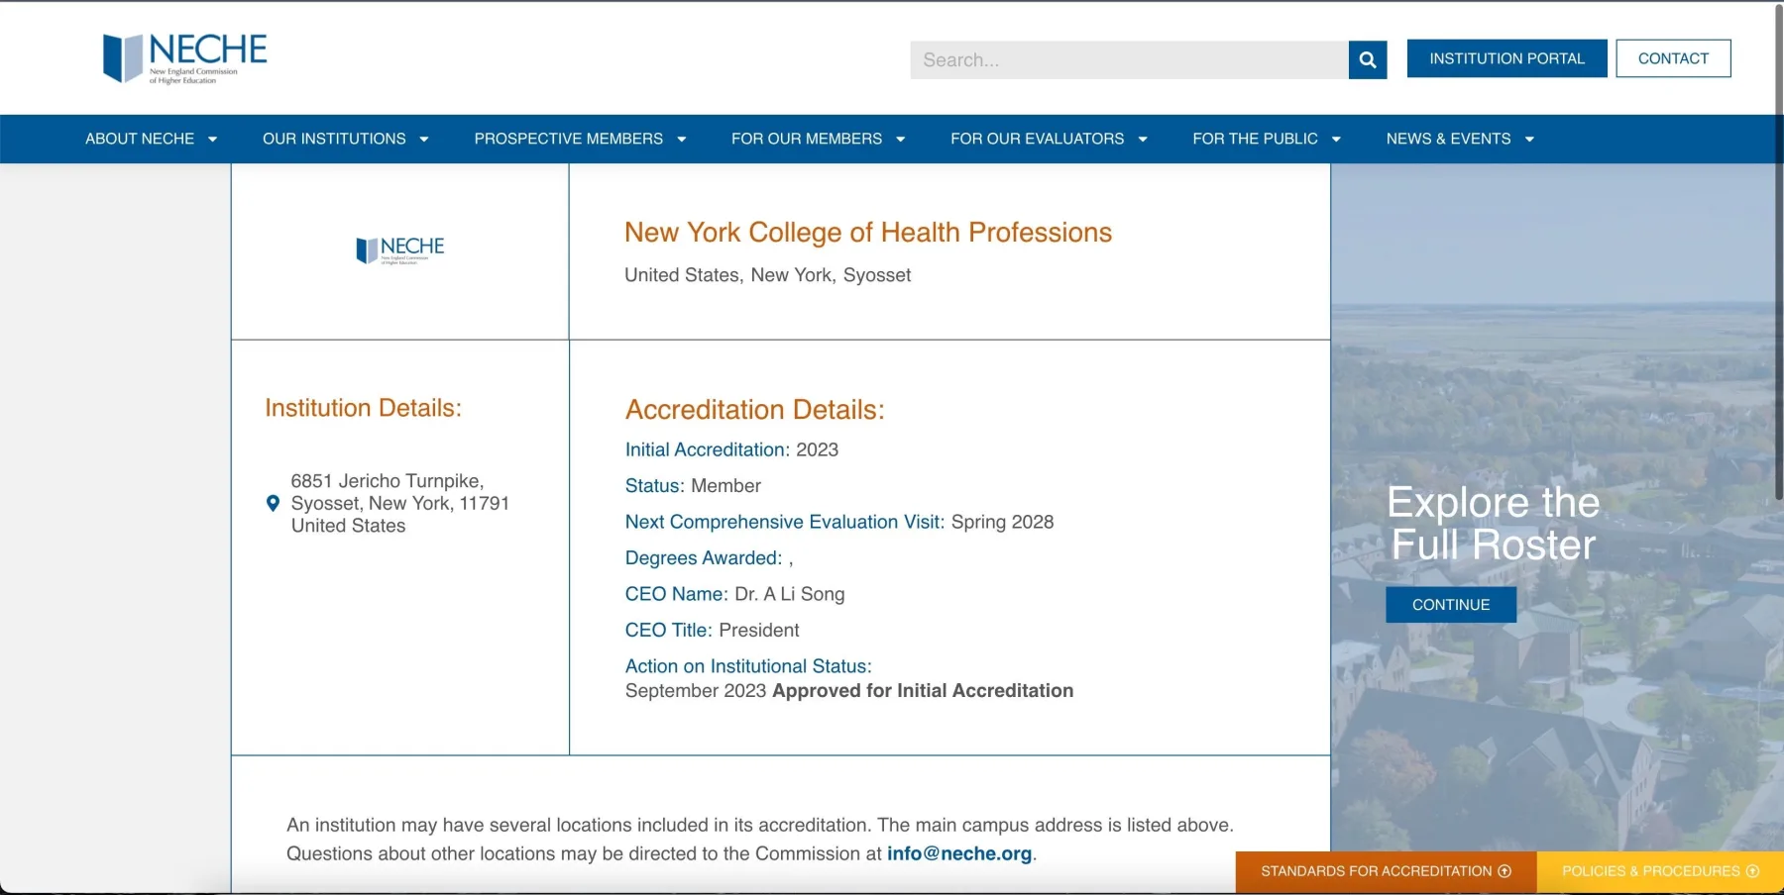Expand For the Public dropdown arrow
This screenshot has width=1784, height=895.
click(x=1336, y=140)
